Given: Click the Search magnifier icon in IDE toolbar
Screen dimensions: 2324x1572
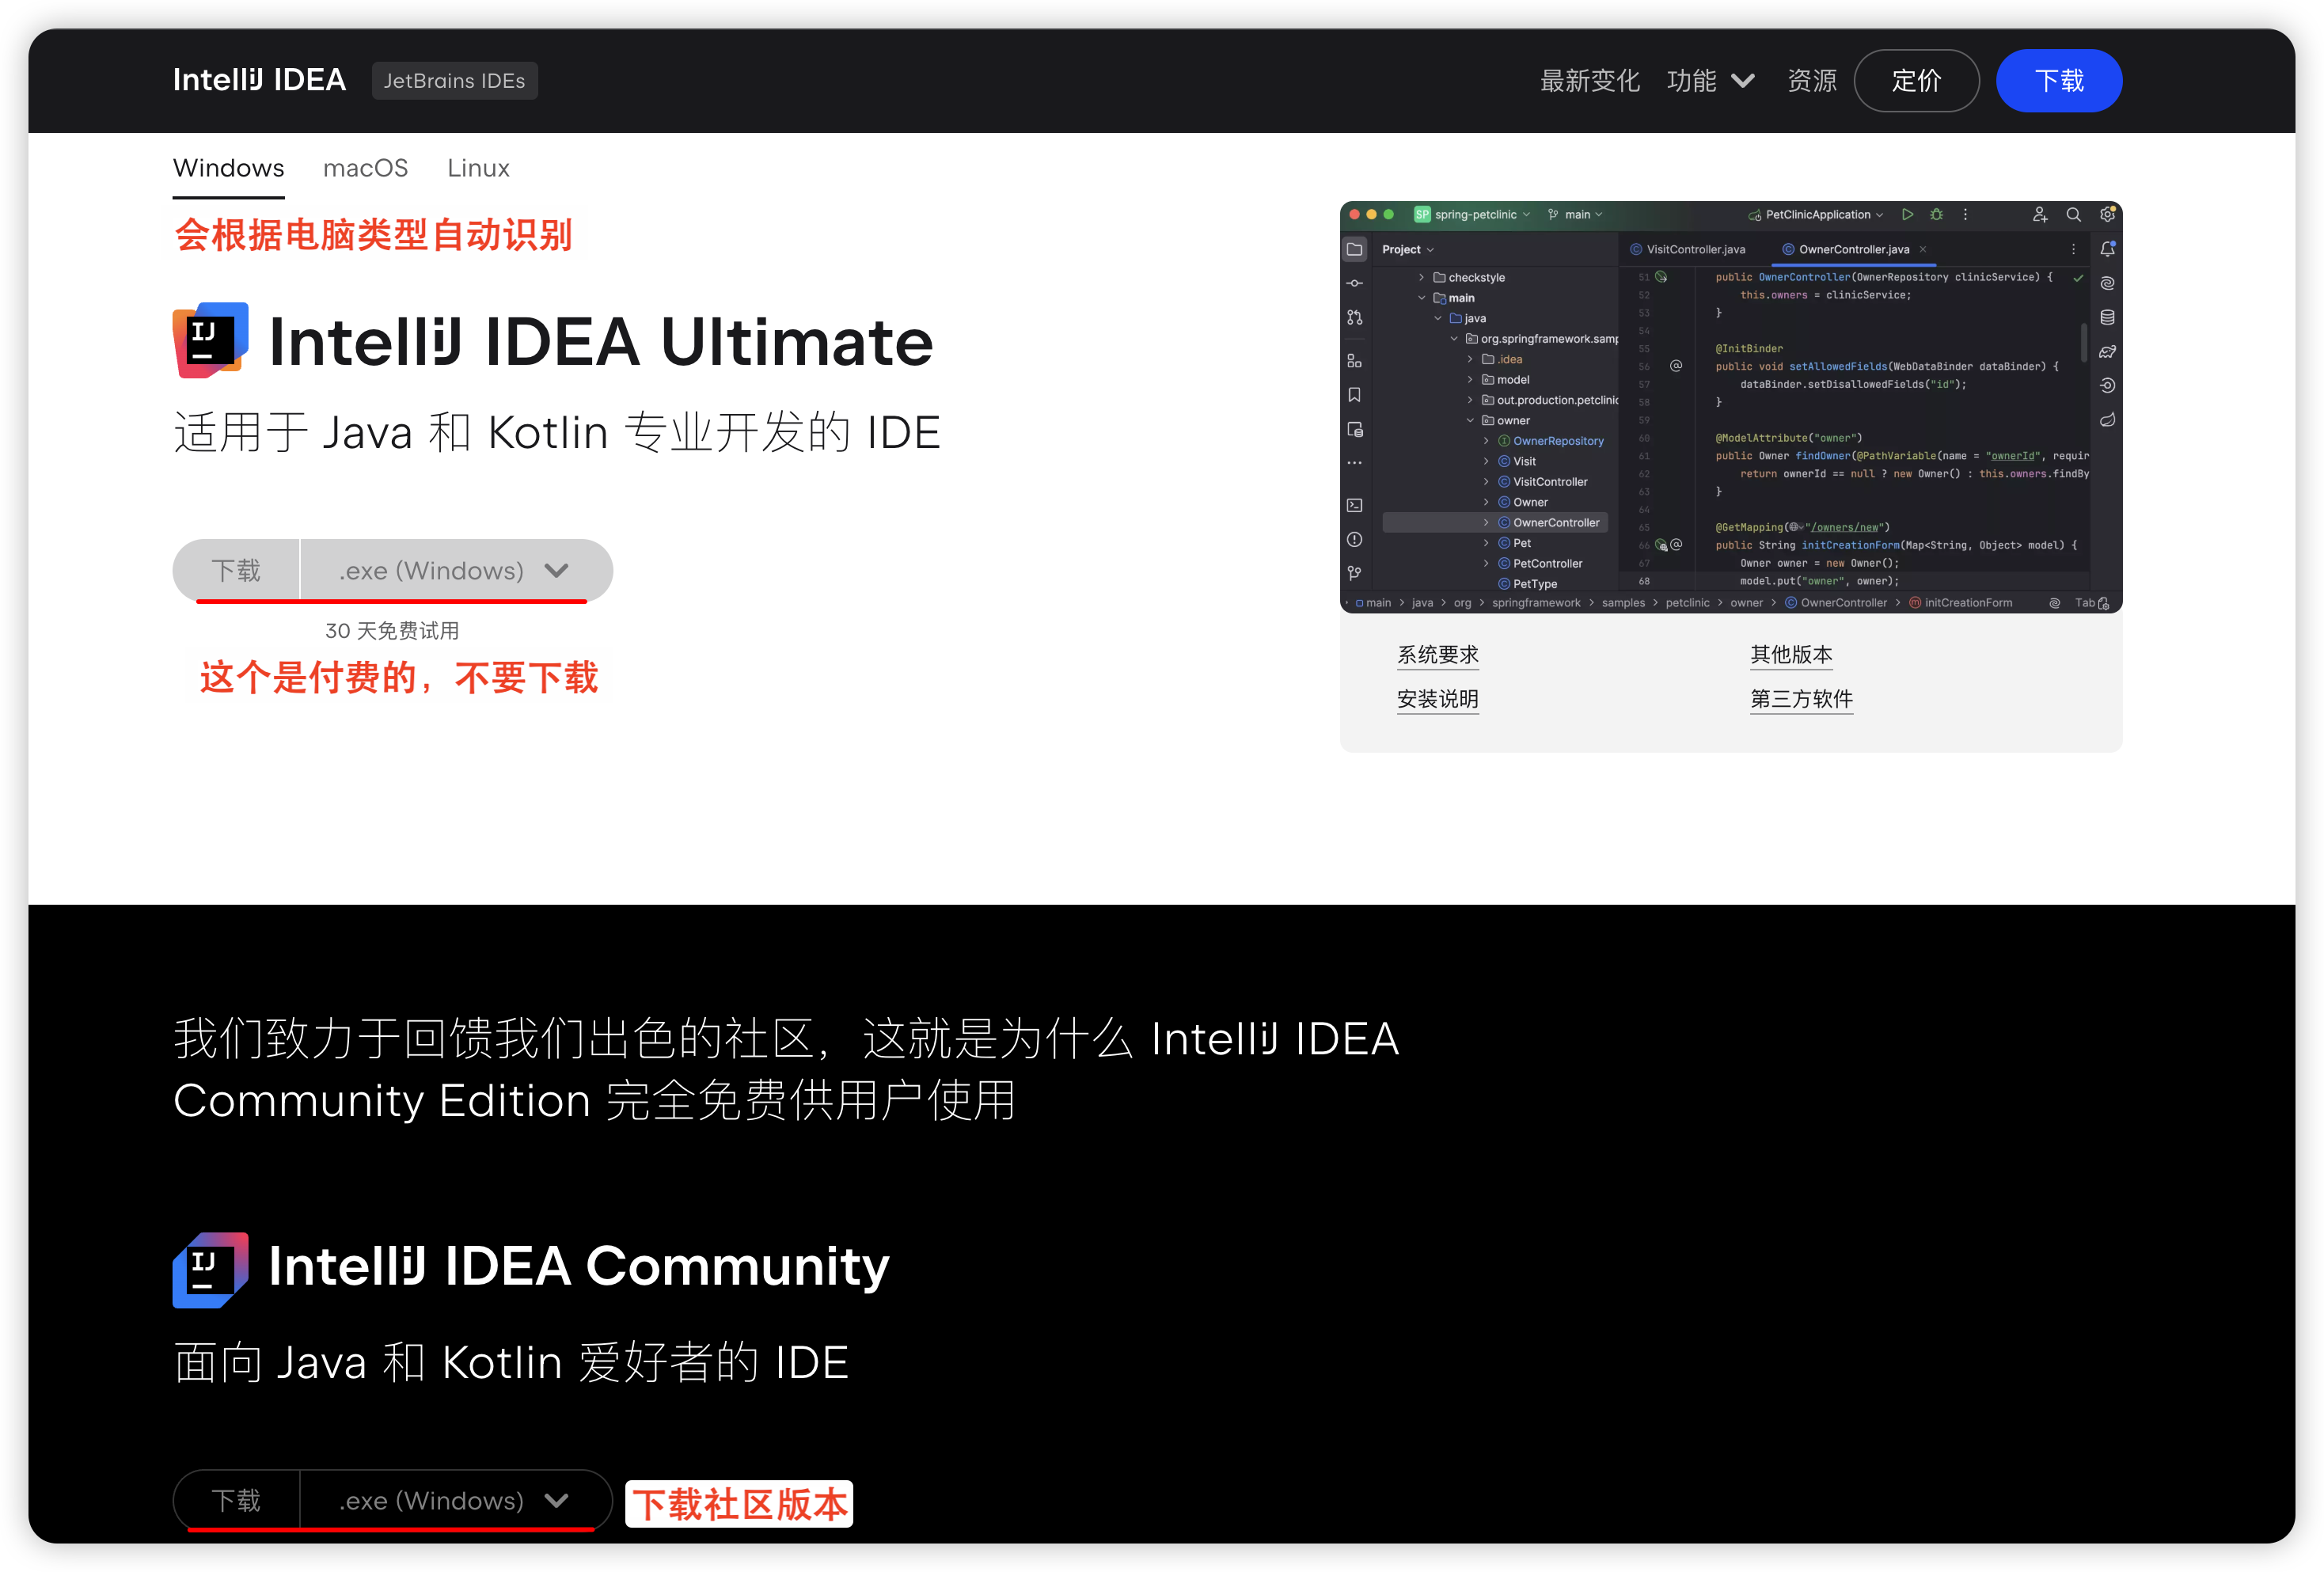Looking at the screenshot, I should [2073, 214].
